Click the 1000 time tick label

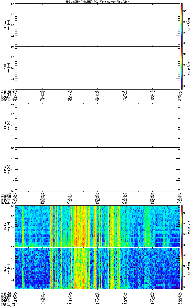179,303
